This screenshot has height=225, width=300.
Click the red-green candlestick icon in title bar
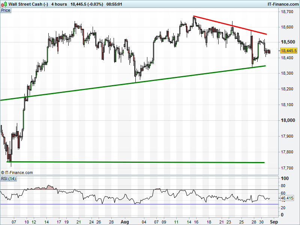coord(4,4)
